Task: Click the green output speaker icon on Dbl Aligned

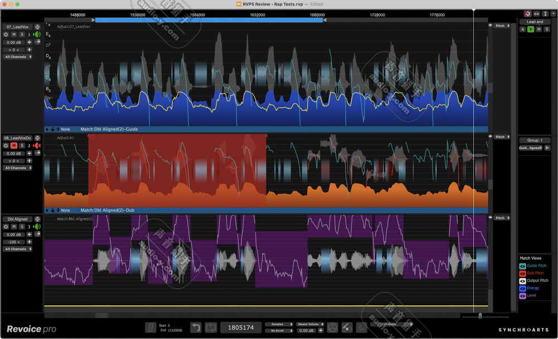Action: click(x=37, y=226)
